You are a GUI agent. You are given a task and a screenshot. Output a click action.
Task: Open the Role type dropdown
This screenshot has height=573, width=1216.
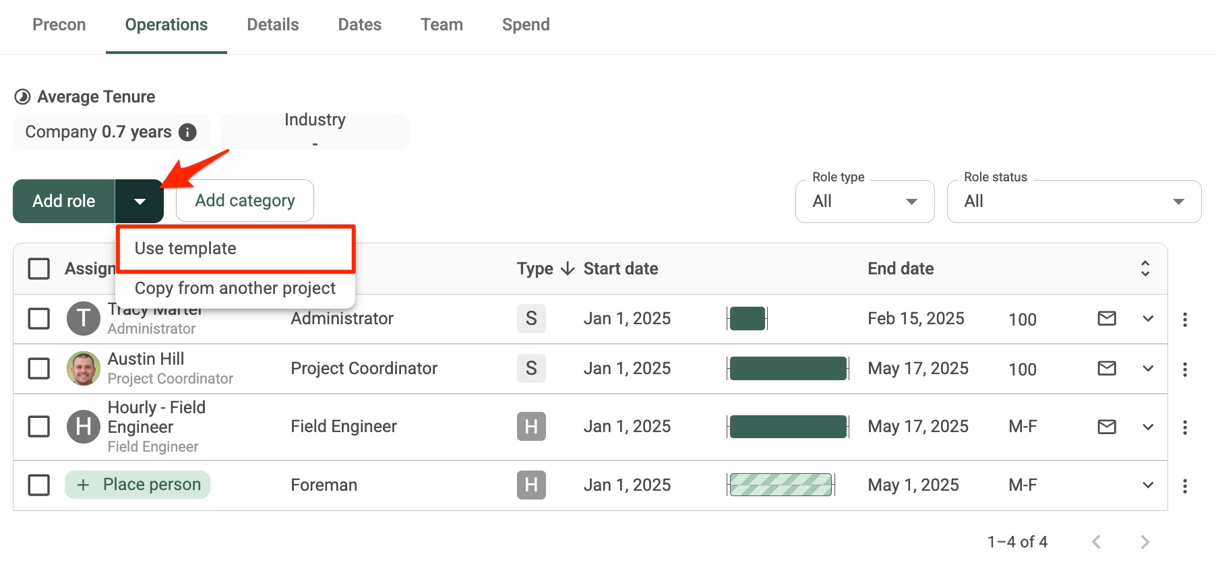(864, 202)
